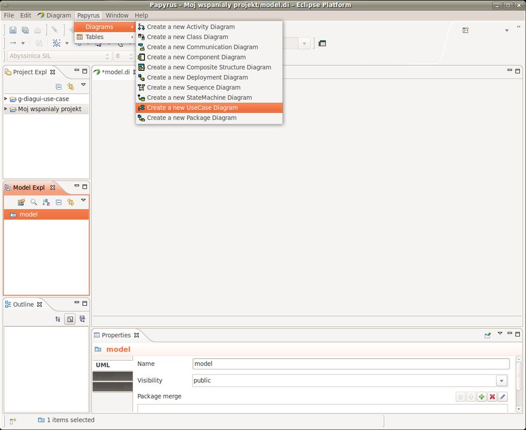Click the Outline tree view icon
Image resolution: width=526 pixels, height=430 pixels.
pos(58,319)
